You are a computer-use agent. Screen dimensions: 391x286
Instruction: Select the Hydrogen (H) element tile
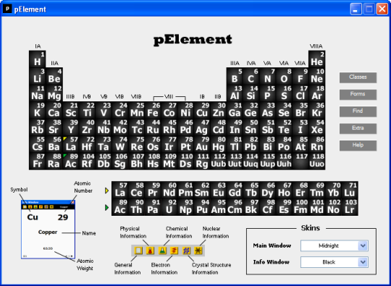(x=38, y=59)
